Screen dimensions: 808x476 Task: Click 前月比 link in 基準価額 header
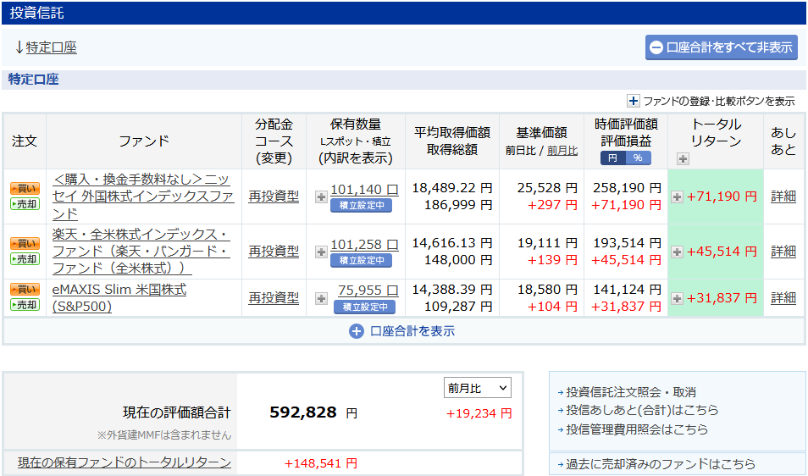[562, 151]
